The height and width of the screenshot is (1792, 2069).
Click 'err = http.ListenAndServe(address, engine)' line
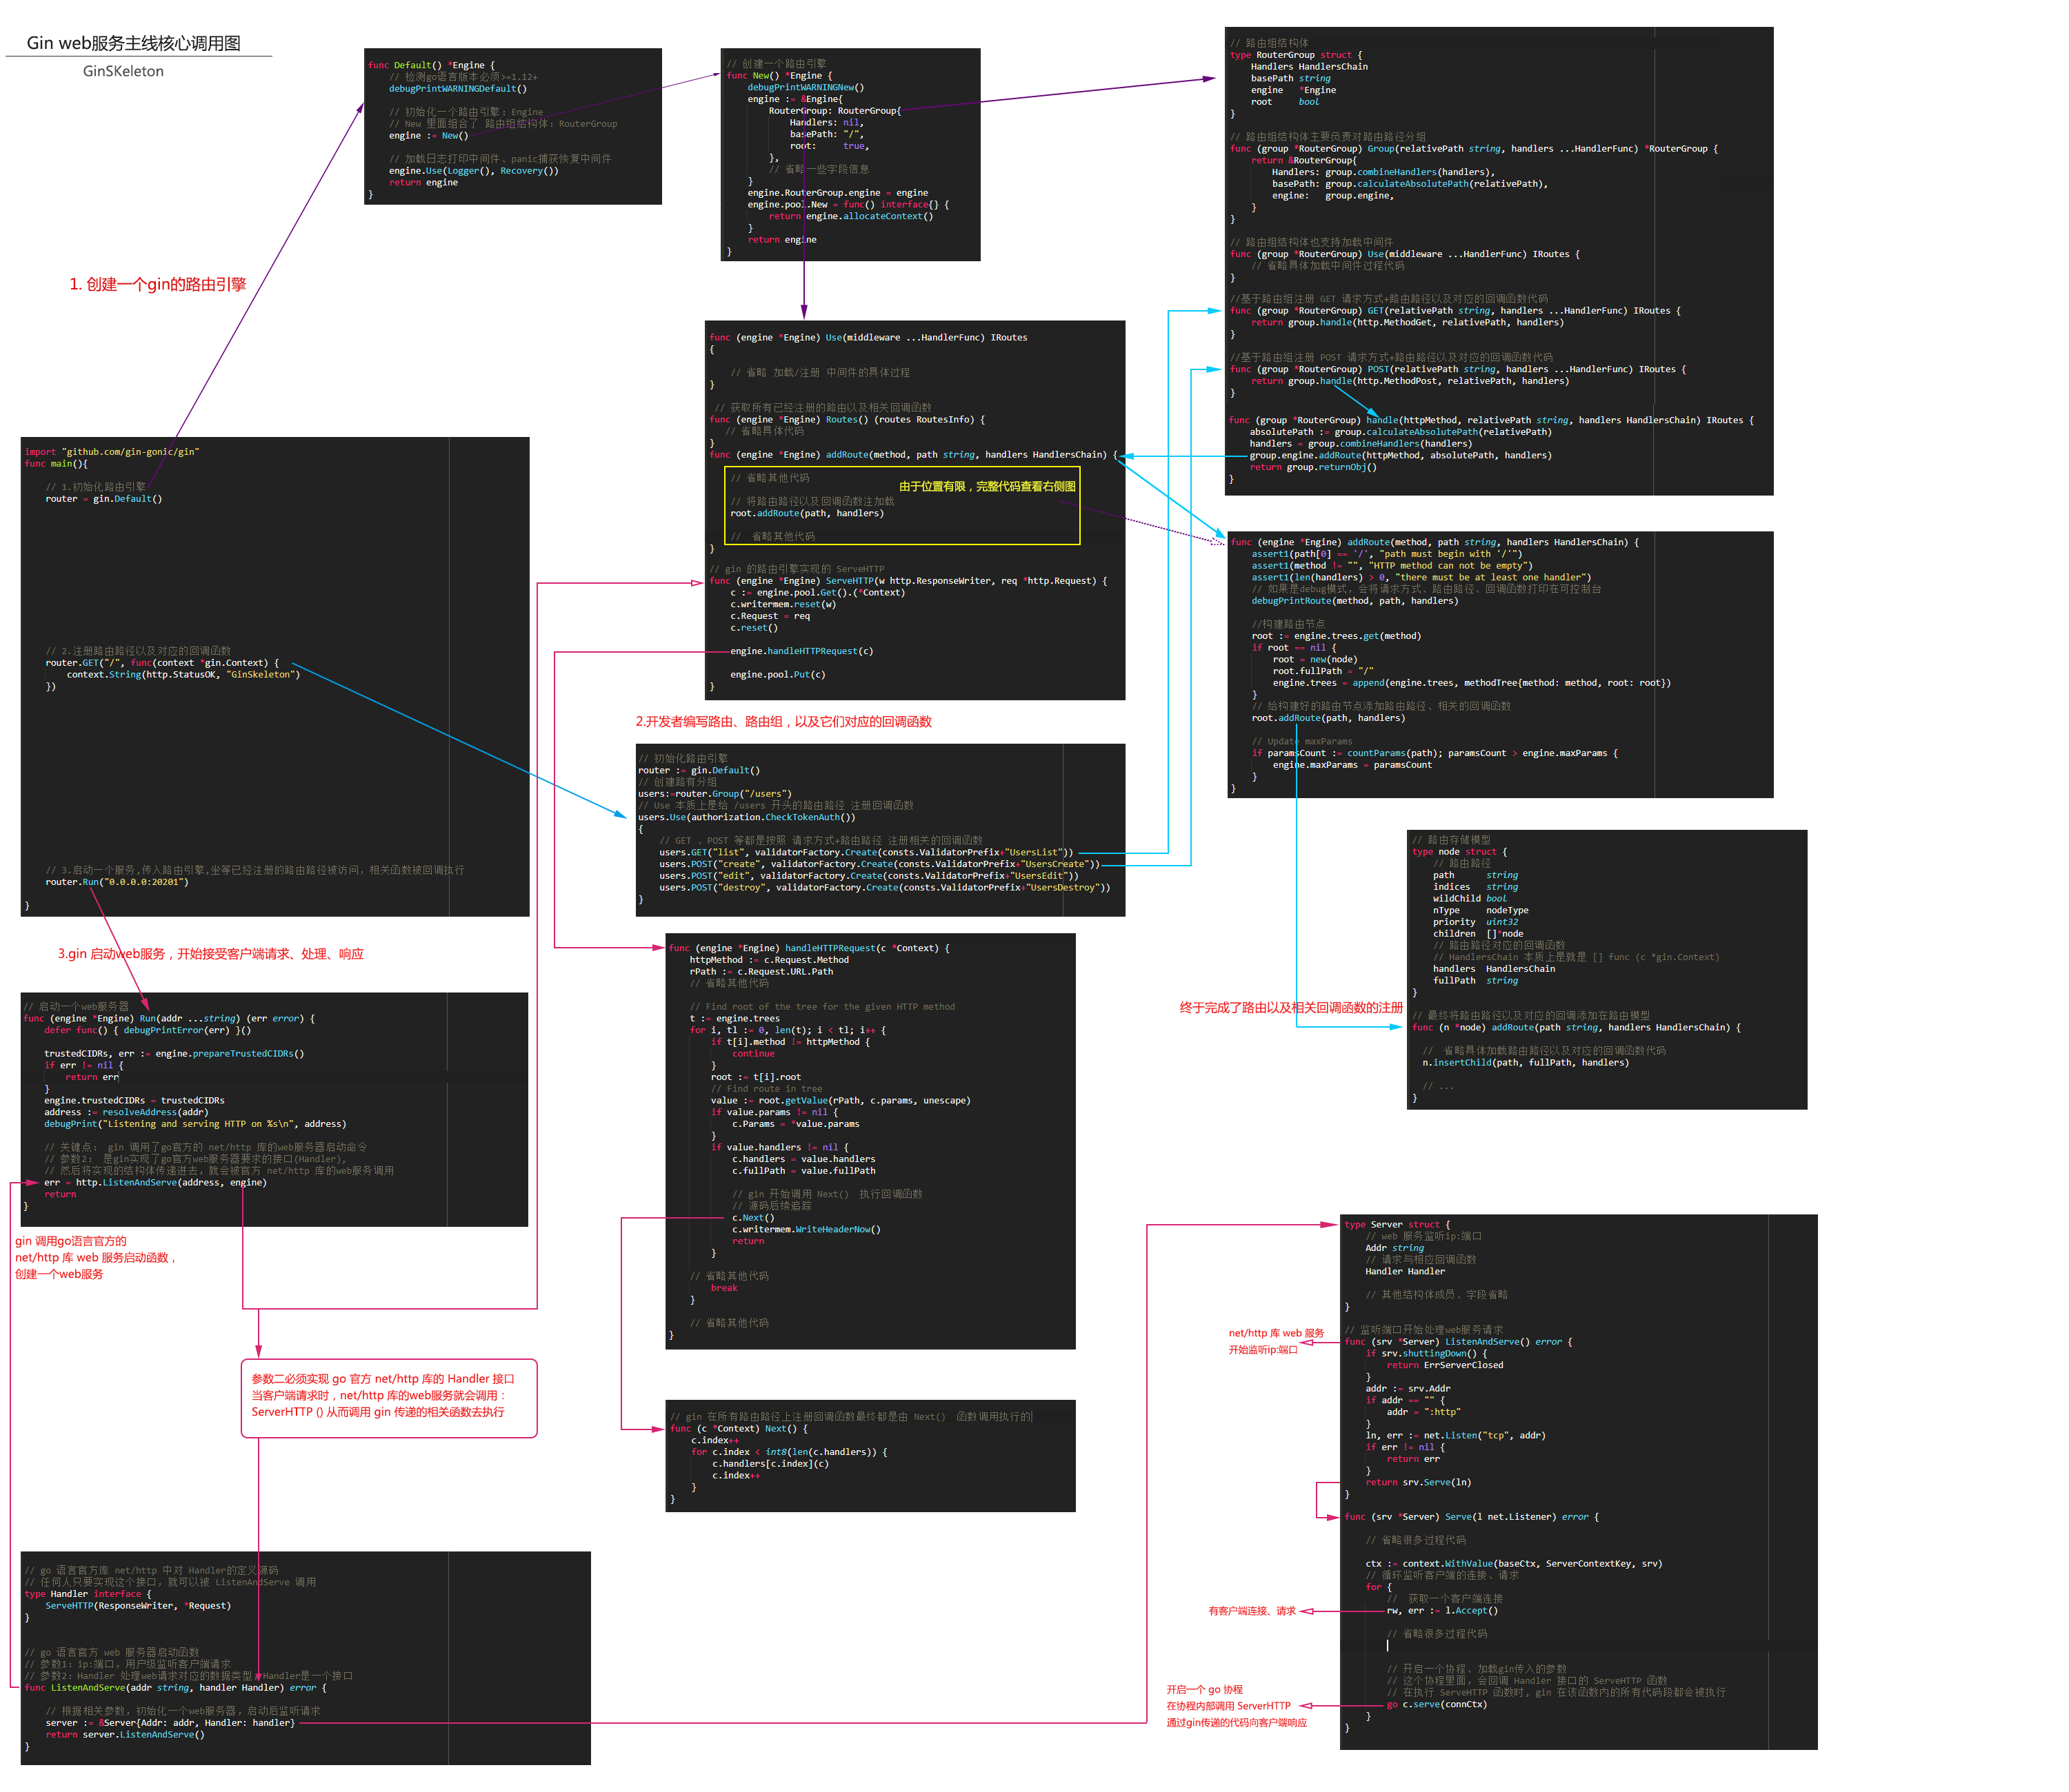155,1182
